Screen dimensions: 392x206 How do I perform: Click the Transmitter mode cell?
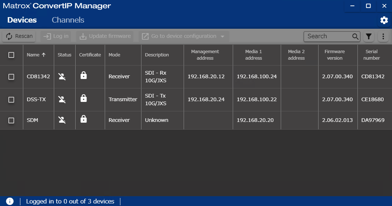tap(123, 100)
